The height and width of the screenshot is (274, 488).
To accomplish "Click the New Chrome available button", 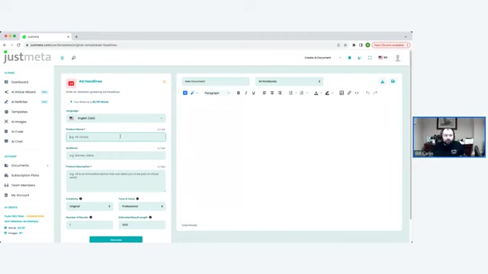I will coord(391,45).
